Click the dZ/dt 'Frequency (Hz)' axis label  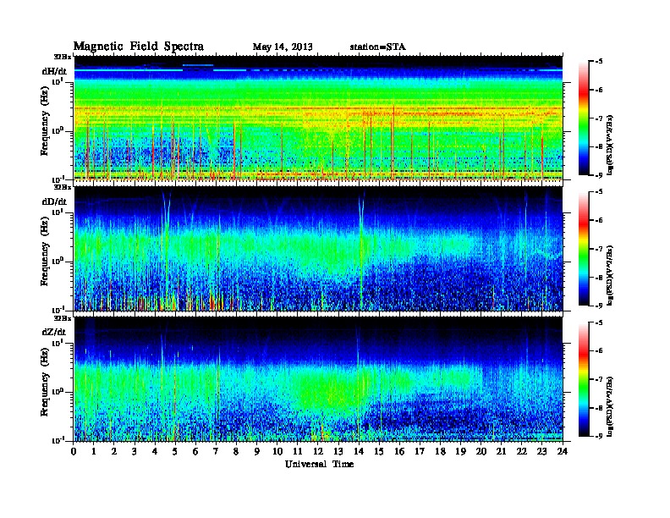coord(45,382)
